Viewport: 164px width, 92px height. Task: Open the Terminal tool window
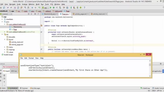[x=24, y=88]
